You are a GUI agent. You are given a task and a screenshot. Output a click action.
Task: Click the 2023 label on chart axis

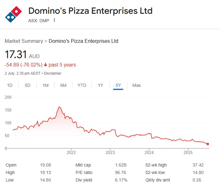pos(110,153)
